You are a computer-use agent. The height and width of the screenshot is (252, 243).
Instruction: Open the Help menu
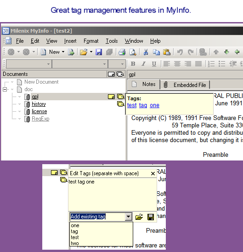[x=155, y=41]
